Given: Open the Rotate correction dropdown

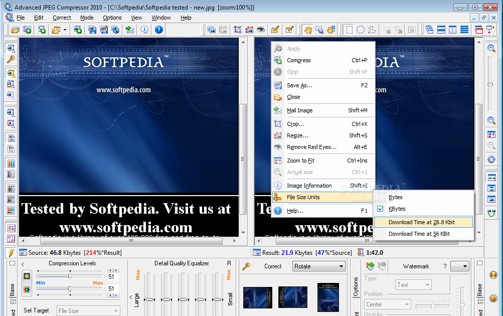Looking at the screenshot, I should 318,266.
